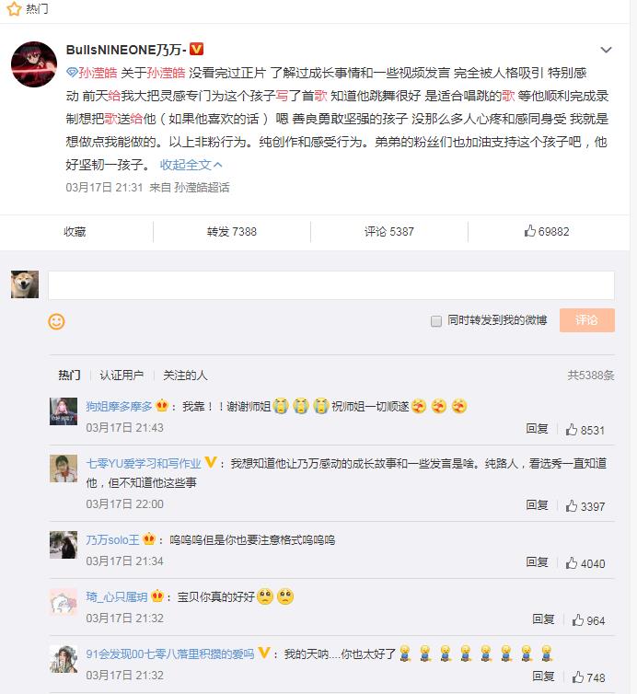Switch to 认证用户 comments tab

pos(122,376)
